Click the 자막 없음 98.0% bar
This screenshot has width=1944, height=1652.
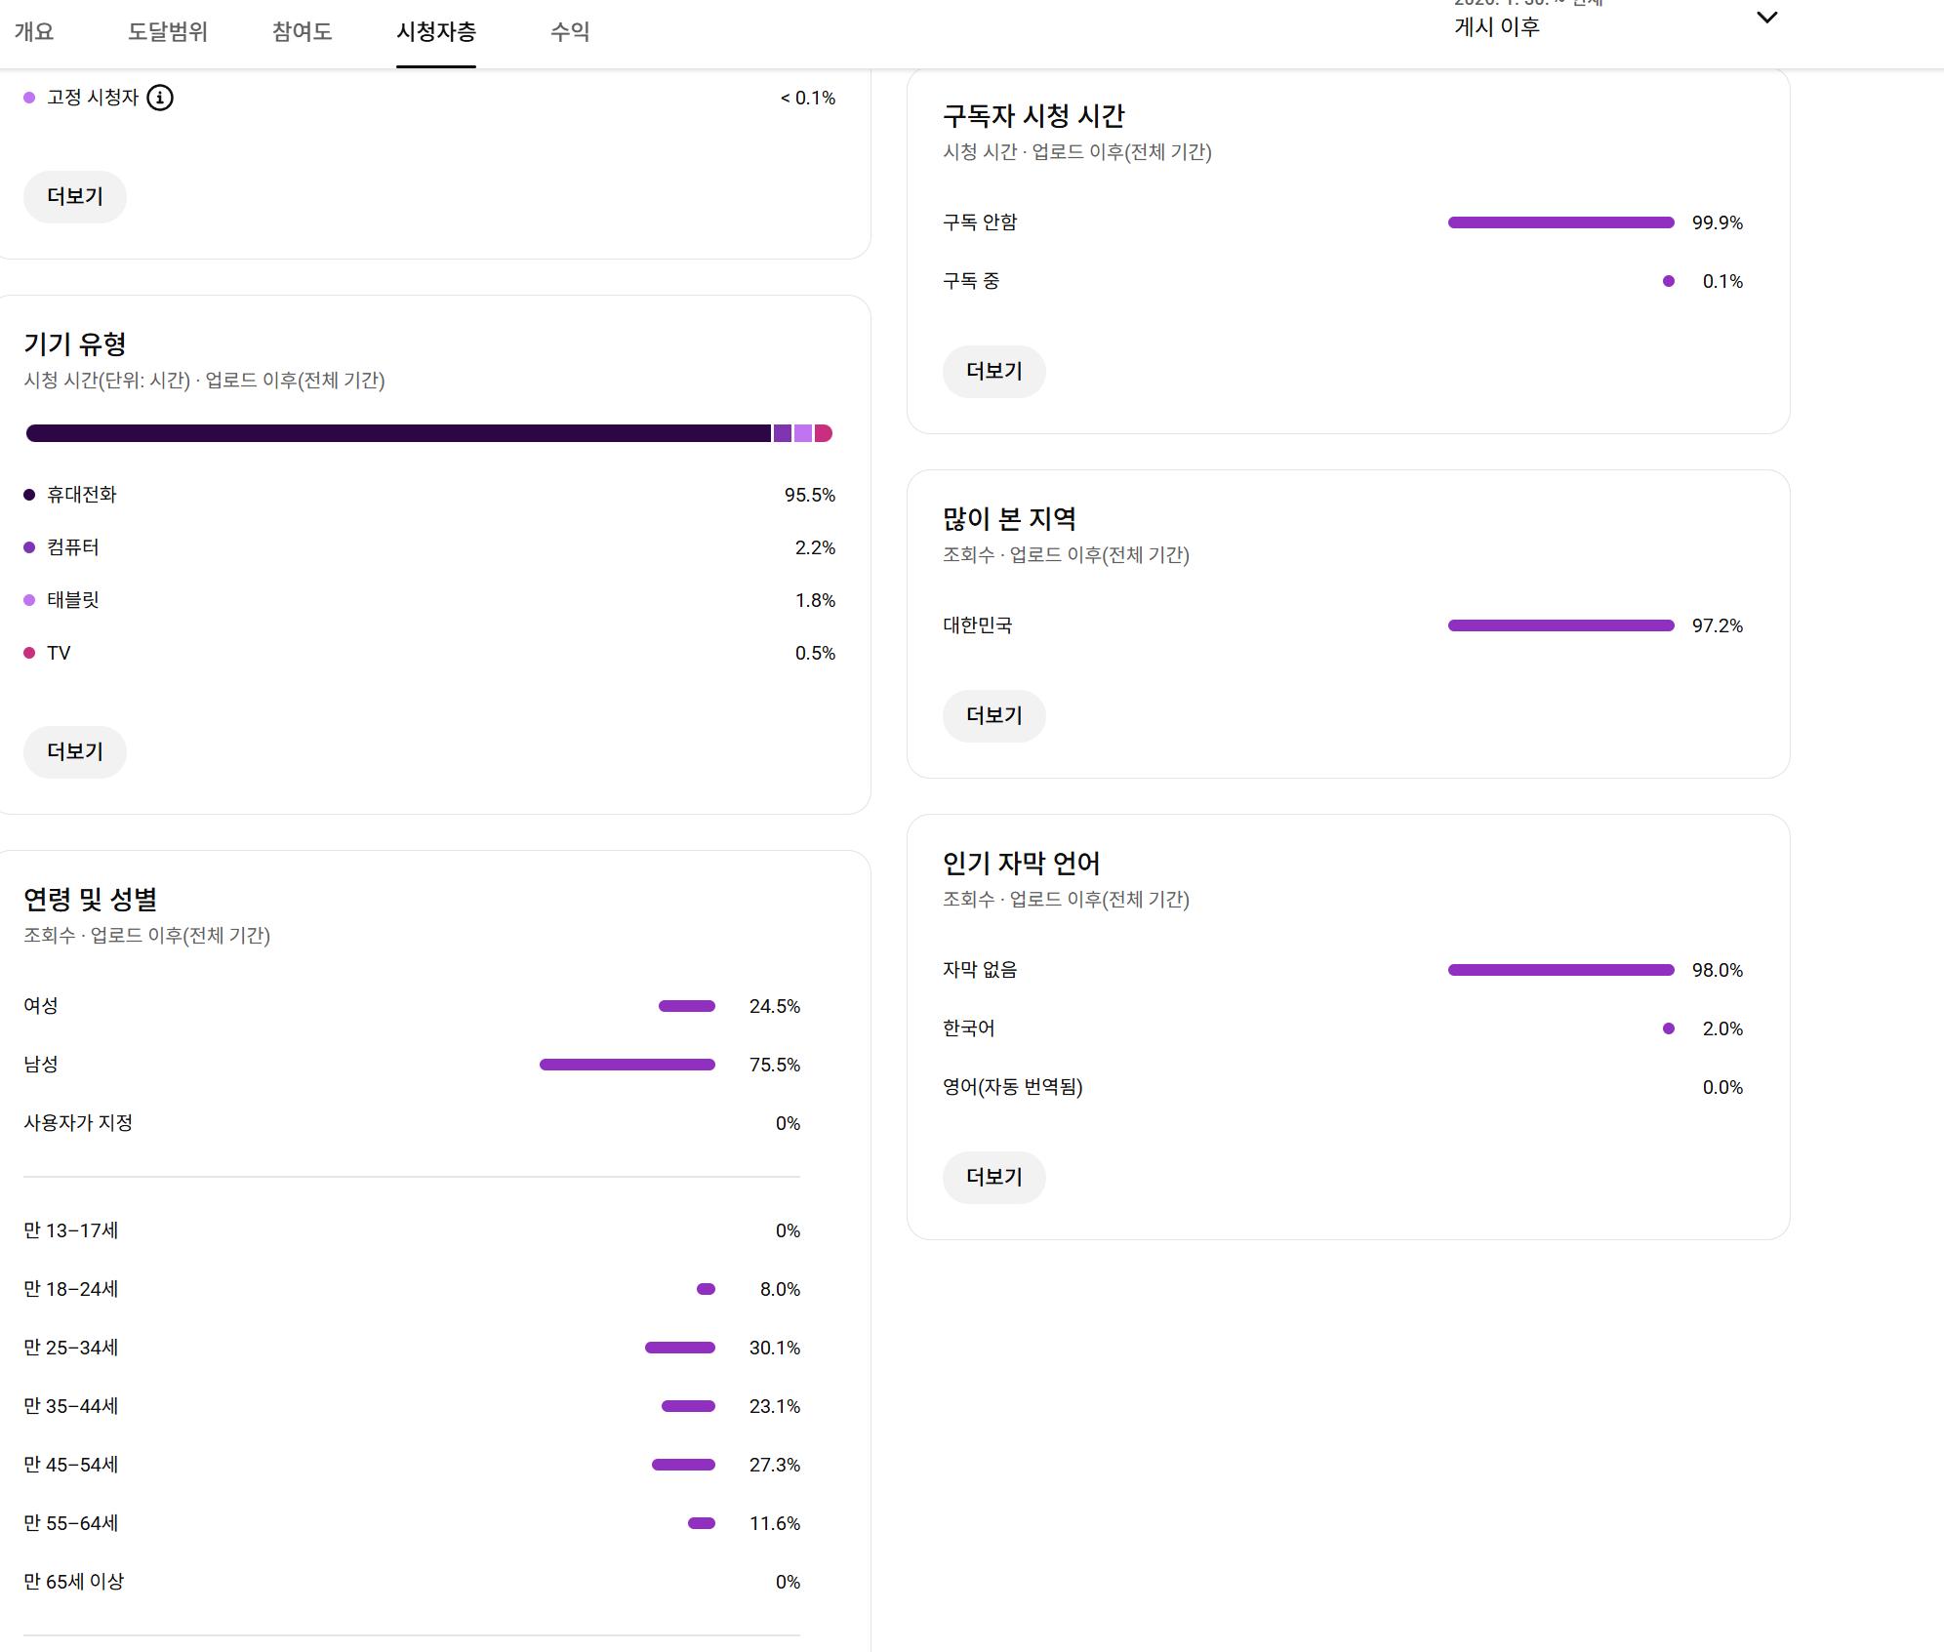(x=1560, y=970)
